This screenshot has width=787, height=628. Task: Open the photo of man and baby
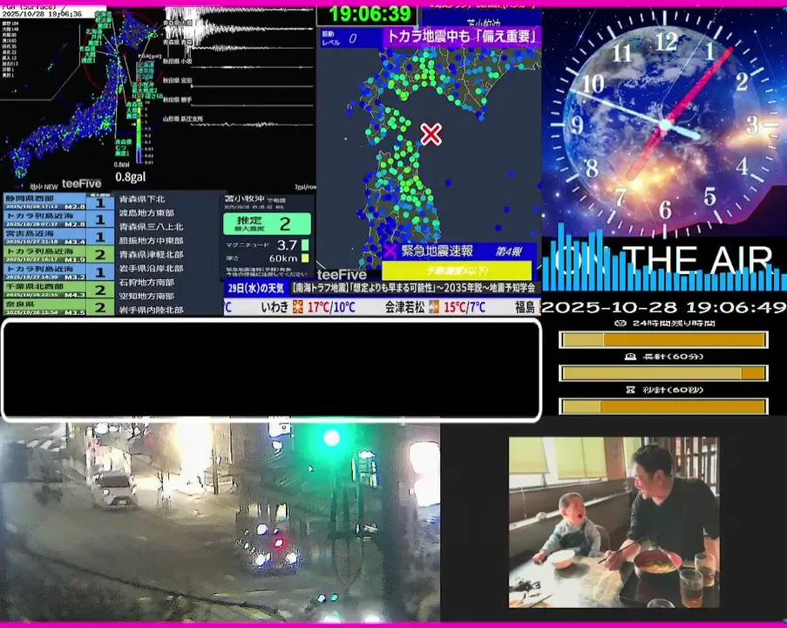click(x=614, y=522)
